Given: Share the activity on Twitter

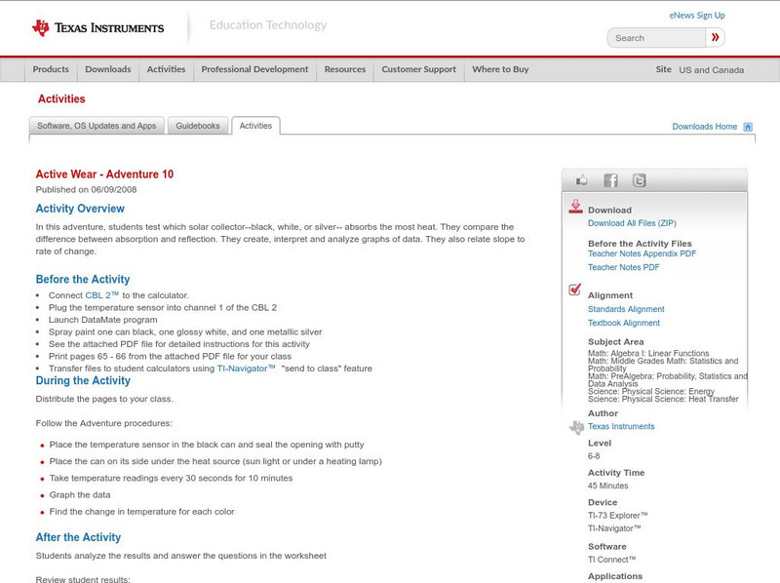Looking at the screenshot, I should 639,179.
